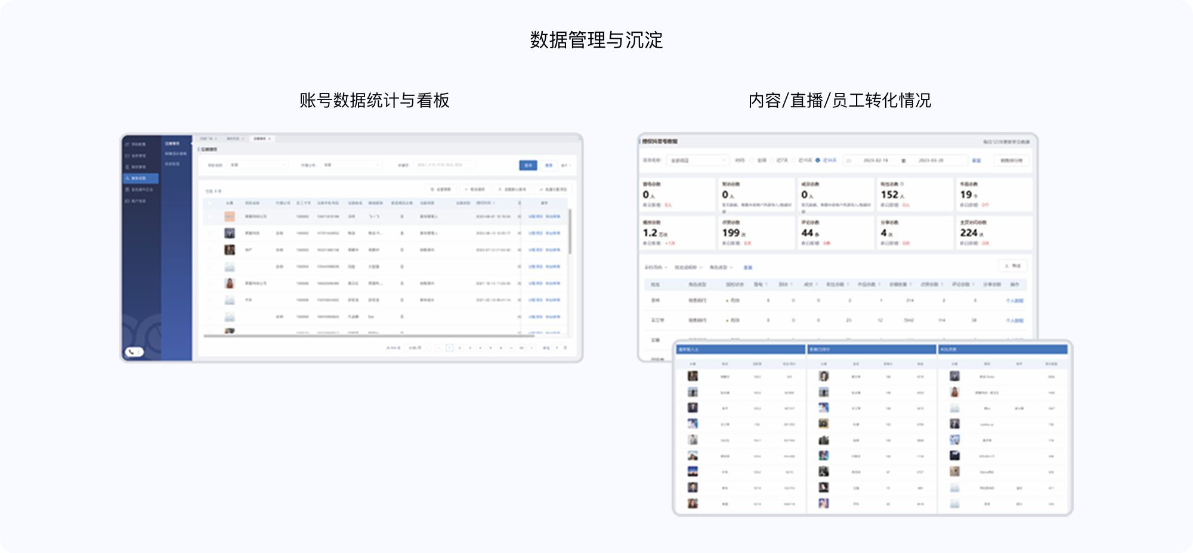Click the previous page arrow in pagination
1193x553 pixels.
(439, 348)
